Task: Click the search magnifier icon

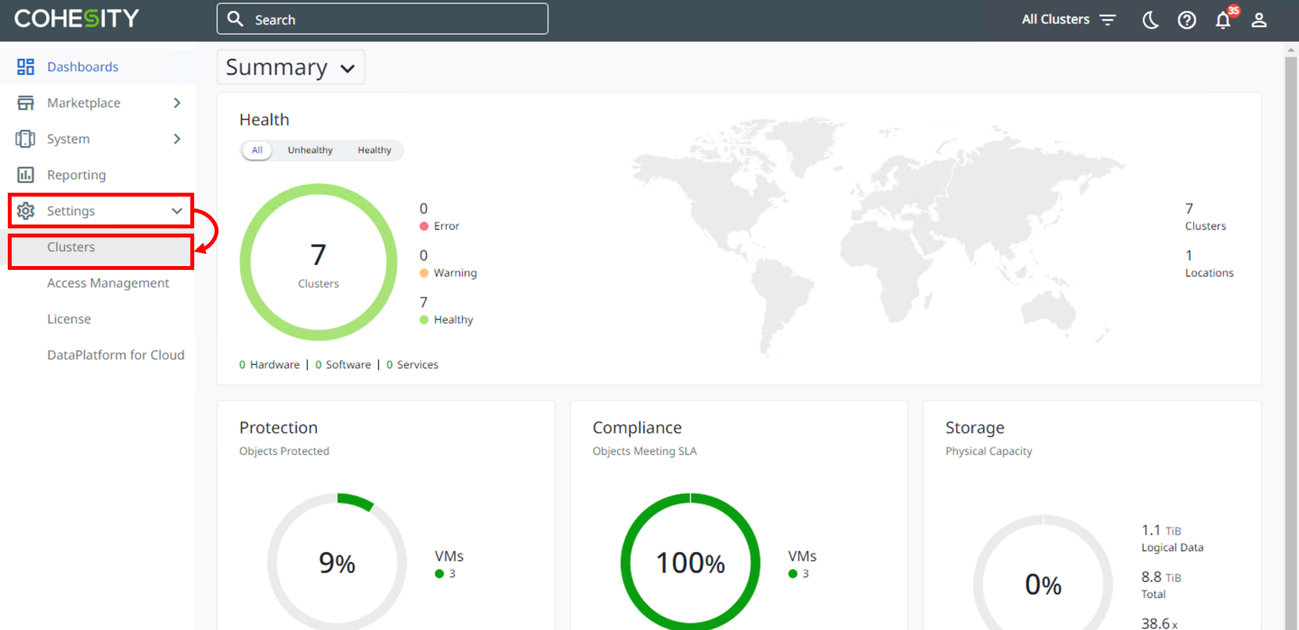Action: point(235,19)
